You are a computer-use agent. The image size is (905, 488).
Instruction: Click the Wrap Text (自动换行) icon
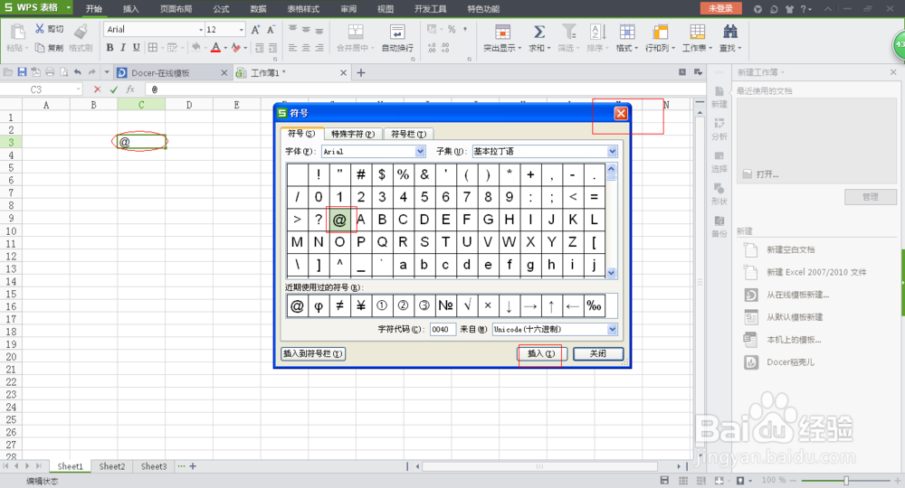point(397,32)
